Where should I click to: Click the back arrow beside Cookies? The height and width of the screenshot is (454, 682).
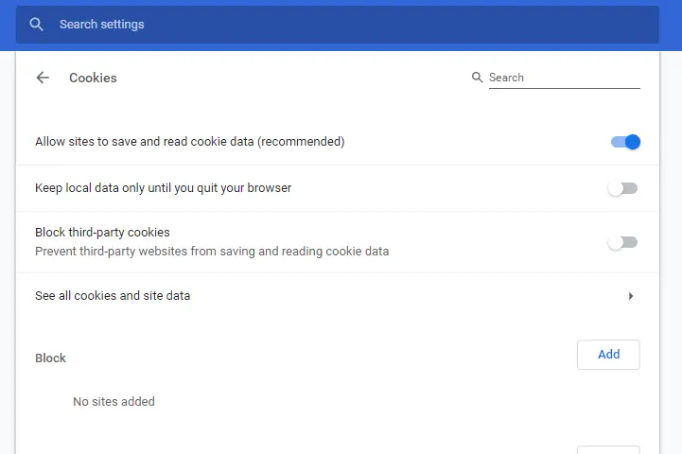point(43,78)
